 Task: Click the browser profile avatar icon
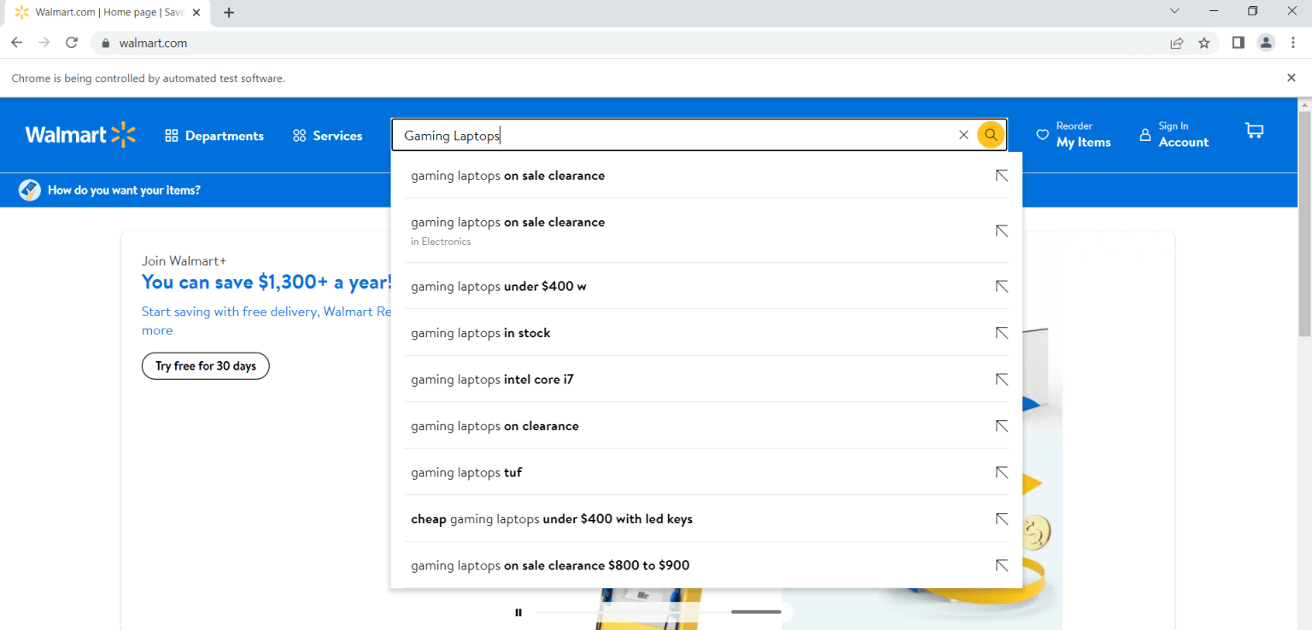pos(1266,42)
